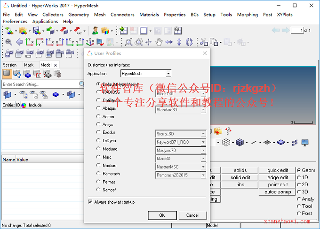The image size is (320, 229).
Task: Open the Connectors menu
Action: pyautogui.click(x=122, y=15)
